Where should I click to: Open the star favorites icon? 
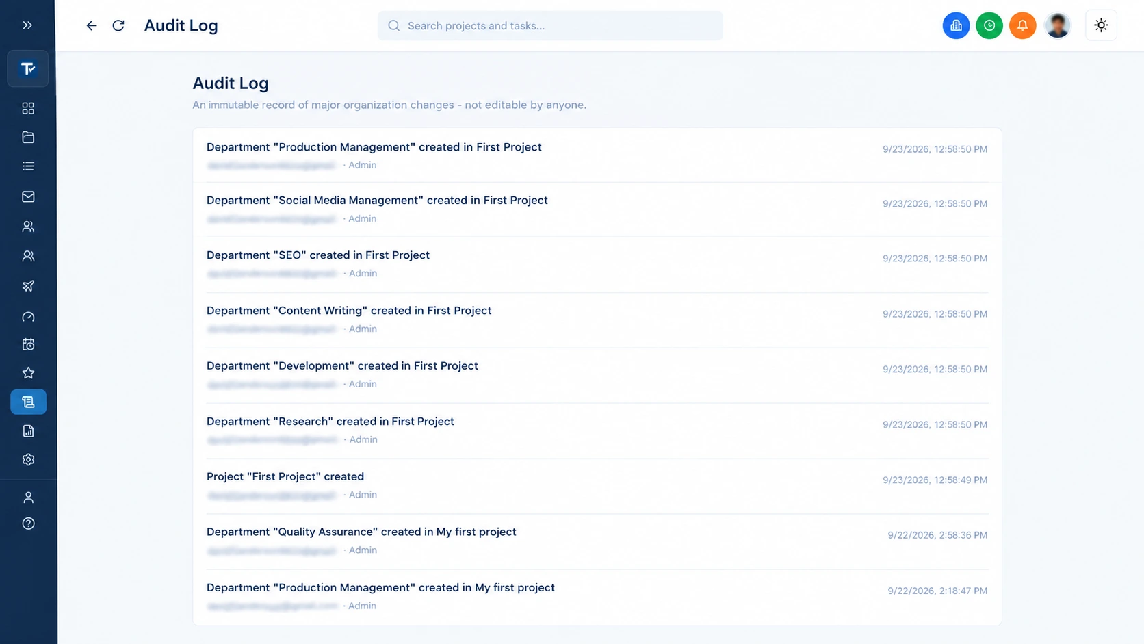tap(28, 373)
